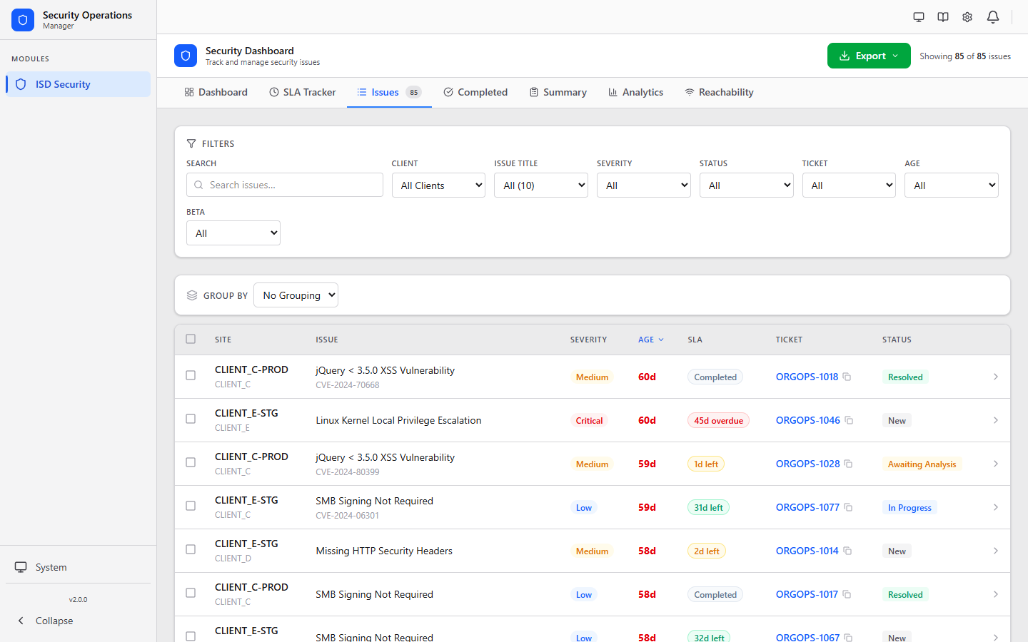Expand the Status filter dropdown
Screen dimensions: 1028x642
(746, 185)
